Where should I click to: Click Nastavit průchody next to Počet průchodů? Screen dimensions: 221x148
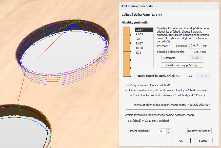199,131
